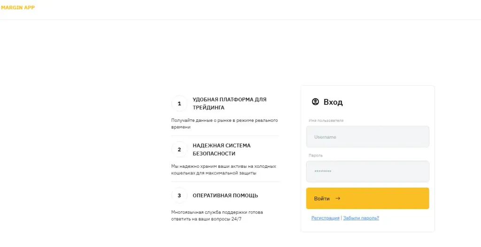Viewport: 481px width, 247px height.
Task: Click heading ОПЕРАТИВНАЯ ПОМОЩЬ
Action: (x=225, y=195)
